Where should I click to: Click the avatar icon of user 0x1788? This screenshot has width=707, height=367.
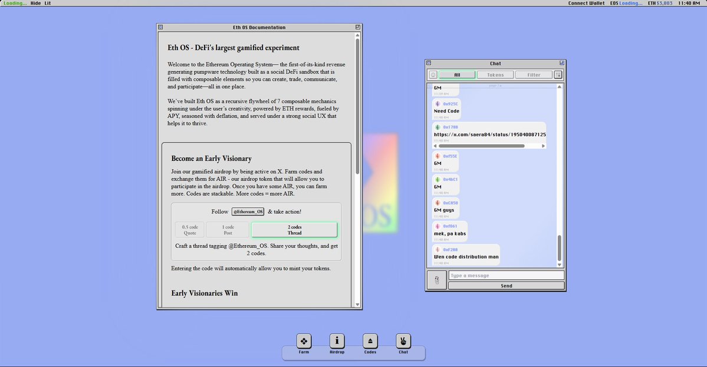438,127
